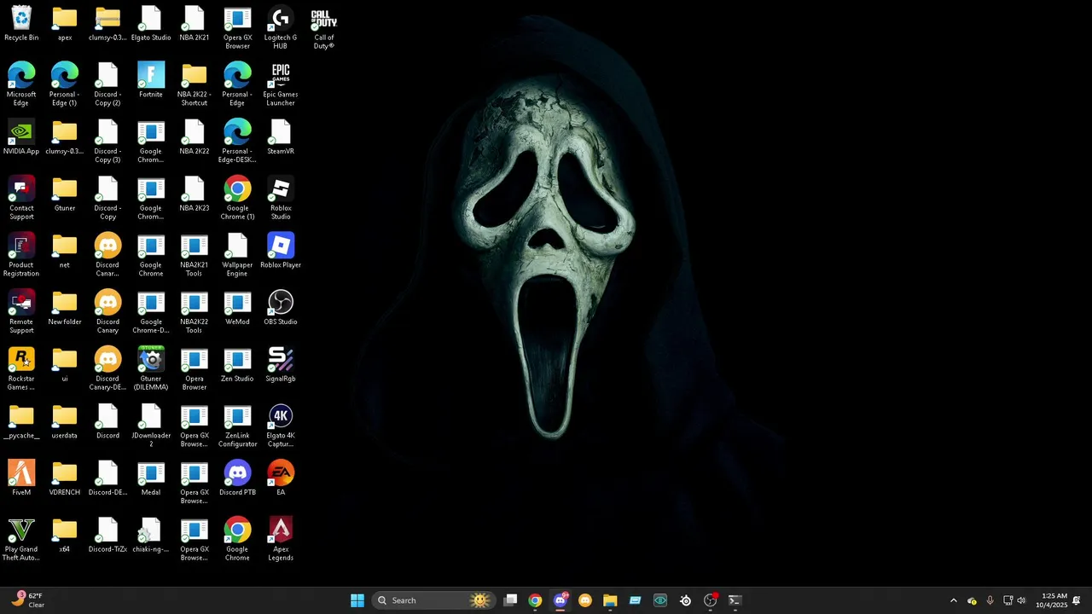This screenshot has width=1092, height=614.
Task: Select the NBA 2K23 file icon
Action: pos(195,194)
